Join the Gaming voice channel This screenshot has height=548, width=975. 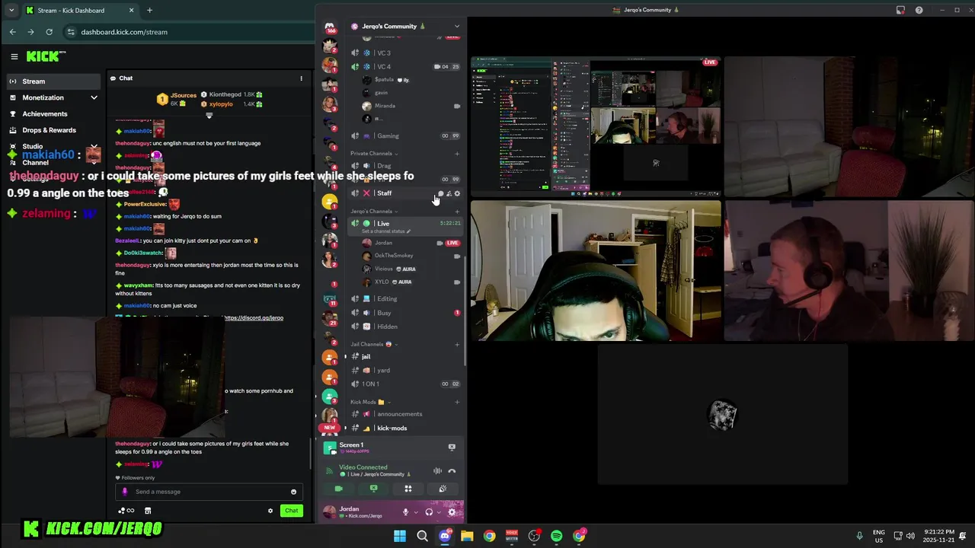[405, 136]
